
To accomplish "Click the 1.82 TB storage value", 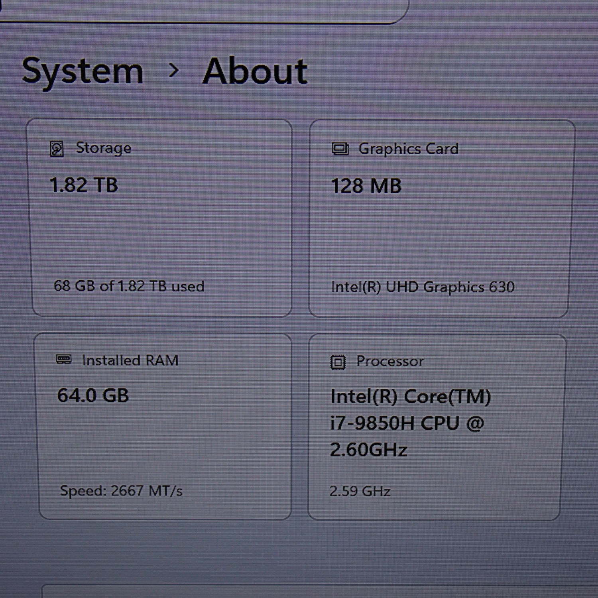I will (84, 185).
